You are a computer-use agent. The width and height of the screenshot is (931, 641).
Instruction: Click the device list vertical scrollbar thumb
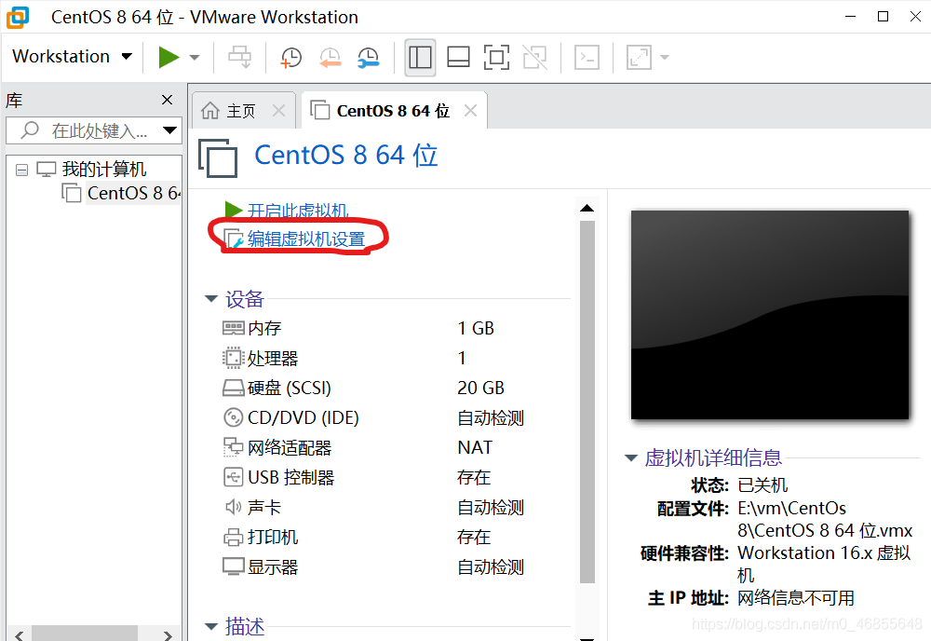click(x=587, y=402)
